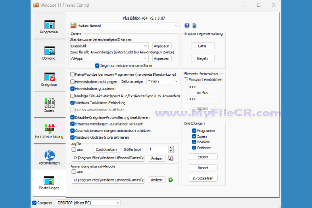Click Zurücksetzen in Logfile section

coord(106,149)
